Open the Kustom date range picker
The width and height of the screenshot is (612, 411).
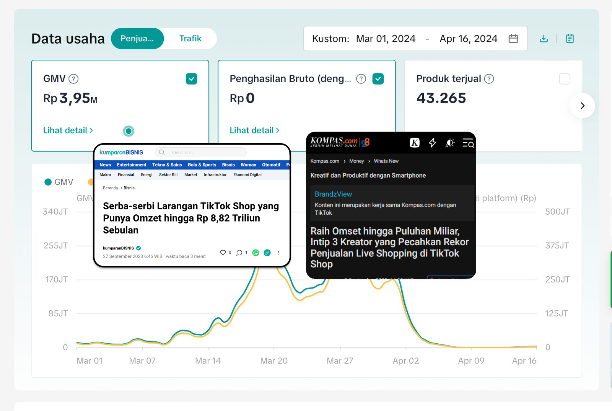pyautogui.click(x=415, y=39)
